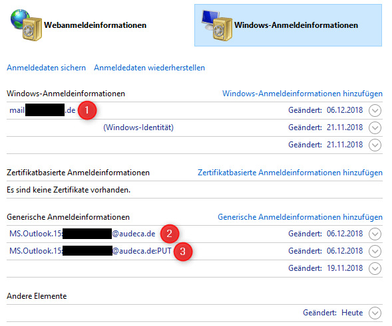Expand the mail .de entry chevron

[x=375, y=110]
